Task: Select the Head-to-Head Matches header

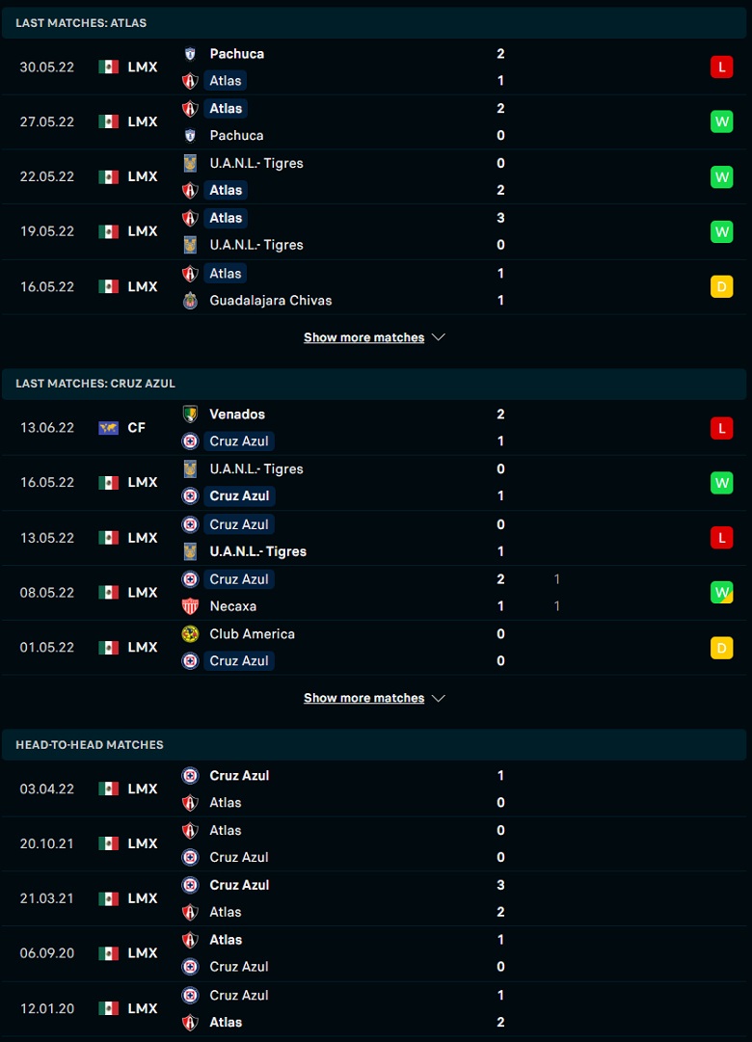Action: click(x=374, y=745)
